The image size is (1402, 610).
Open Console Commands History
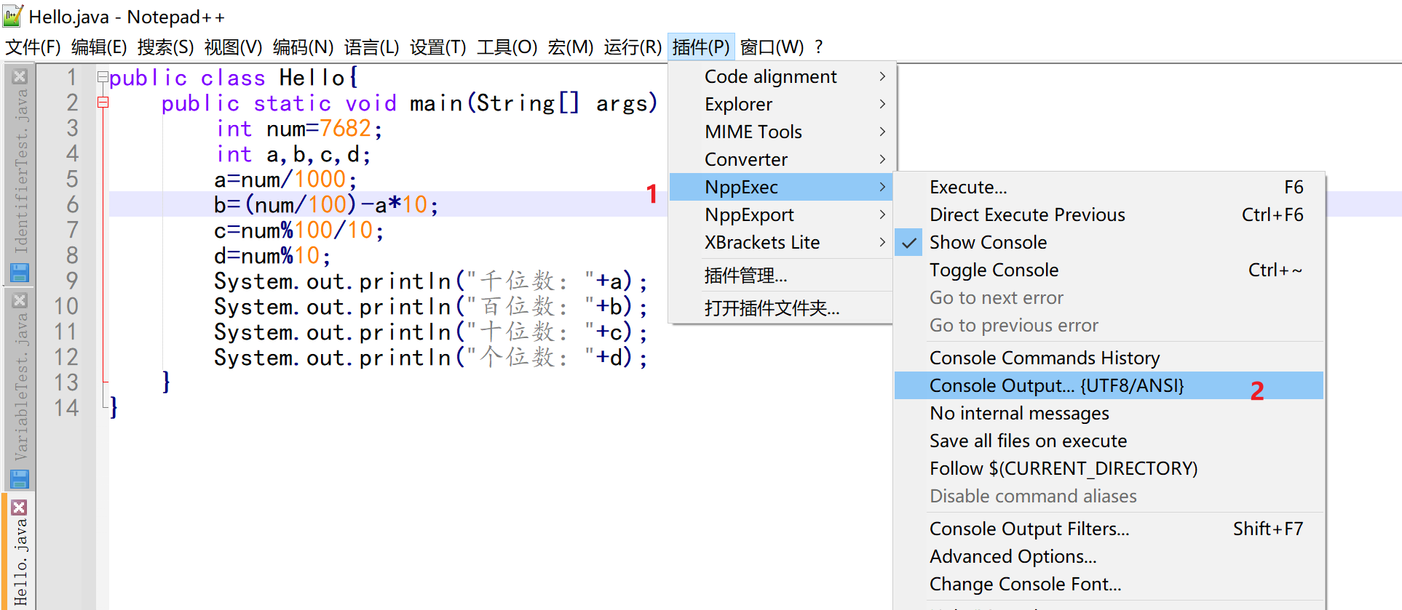[x=1109, y=358]
